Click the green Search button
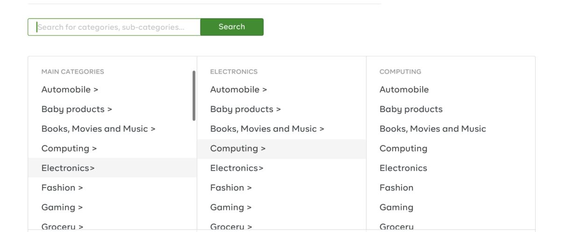 232,27
